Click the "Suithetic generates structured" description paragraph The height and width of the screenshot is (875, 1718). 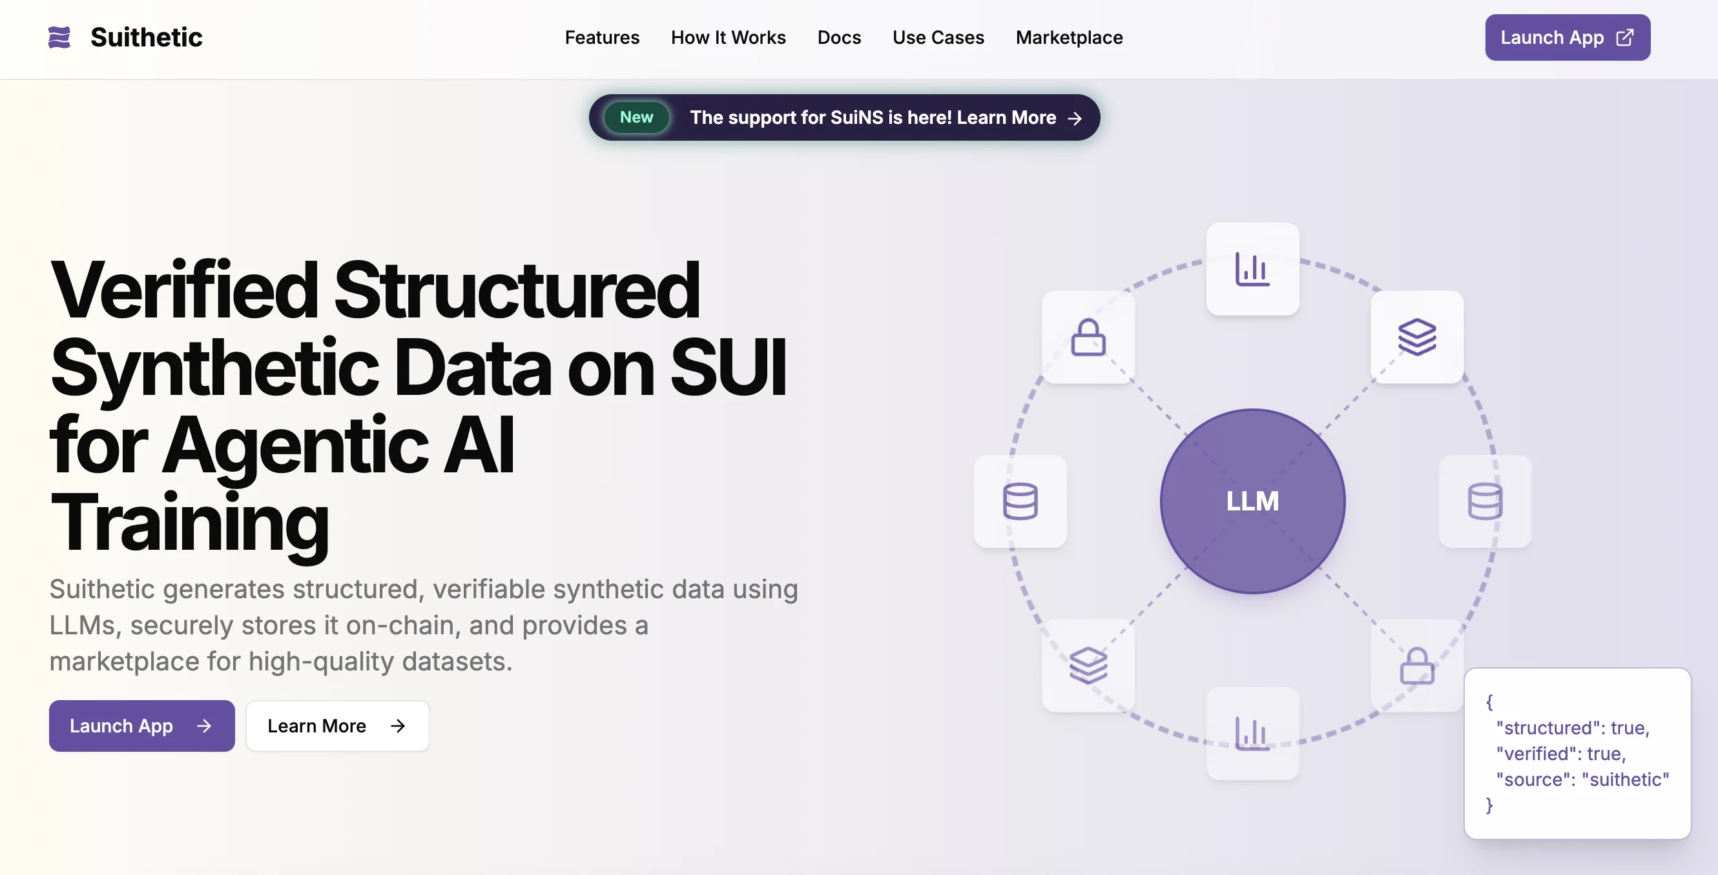tap(424, 625)
